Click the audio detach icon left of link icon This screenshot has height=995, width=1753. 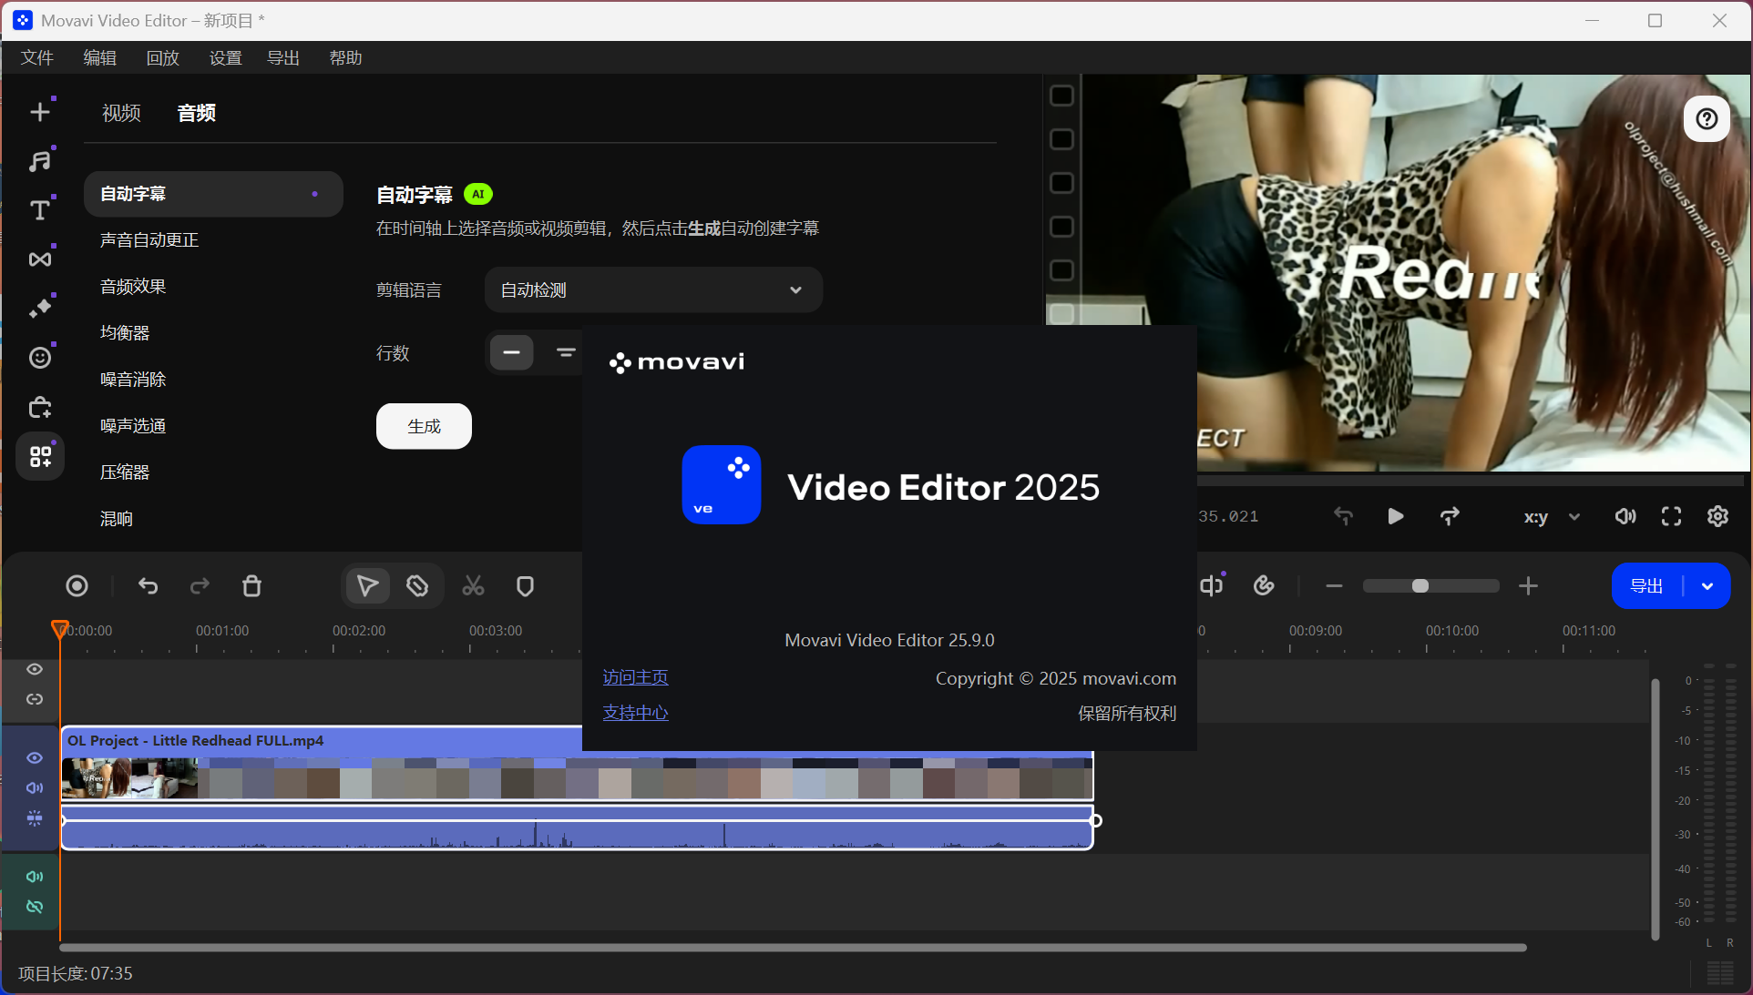point(1213,585)
